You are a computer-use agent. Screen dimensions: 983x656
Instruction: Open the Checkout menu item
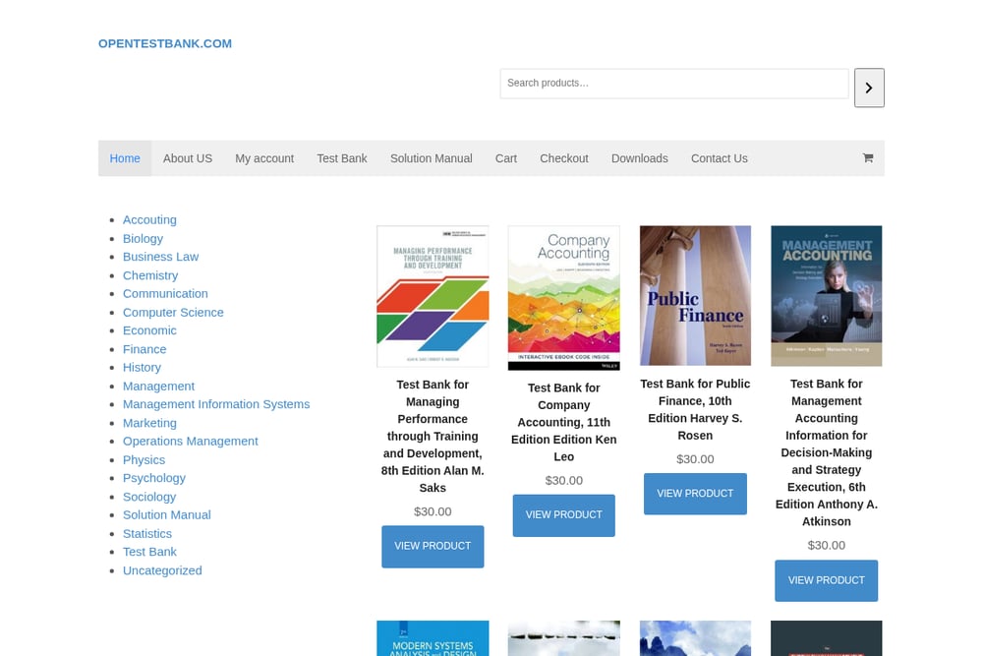click(x=564, y=158)
